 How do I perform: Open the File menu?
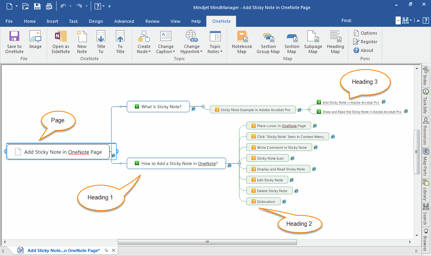click(x=9, y=21)
